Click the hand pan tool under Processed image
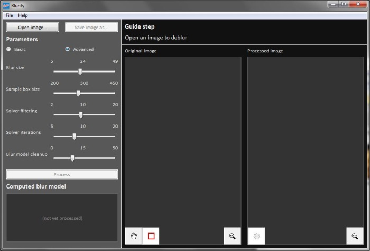The image size is (370, 251). (256, 236)
